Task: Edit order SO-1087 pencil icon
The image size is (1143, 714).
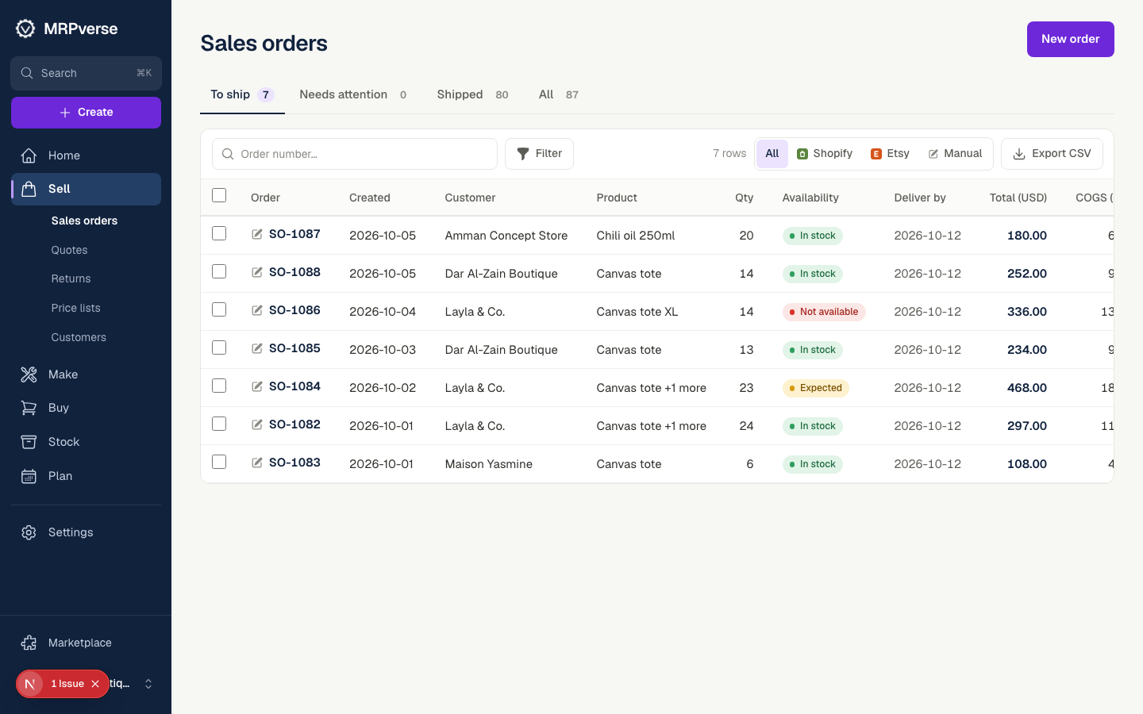Action: (x=257, y=234)
